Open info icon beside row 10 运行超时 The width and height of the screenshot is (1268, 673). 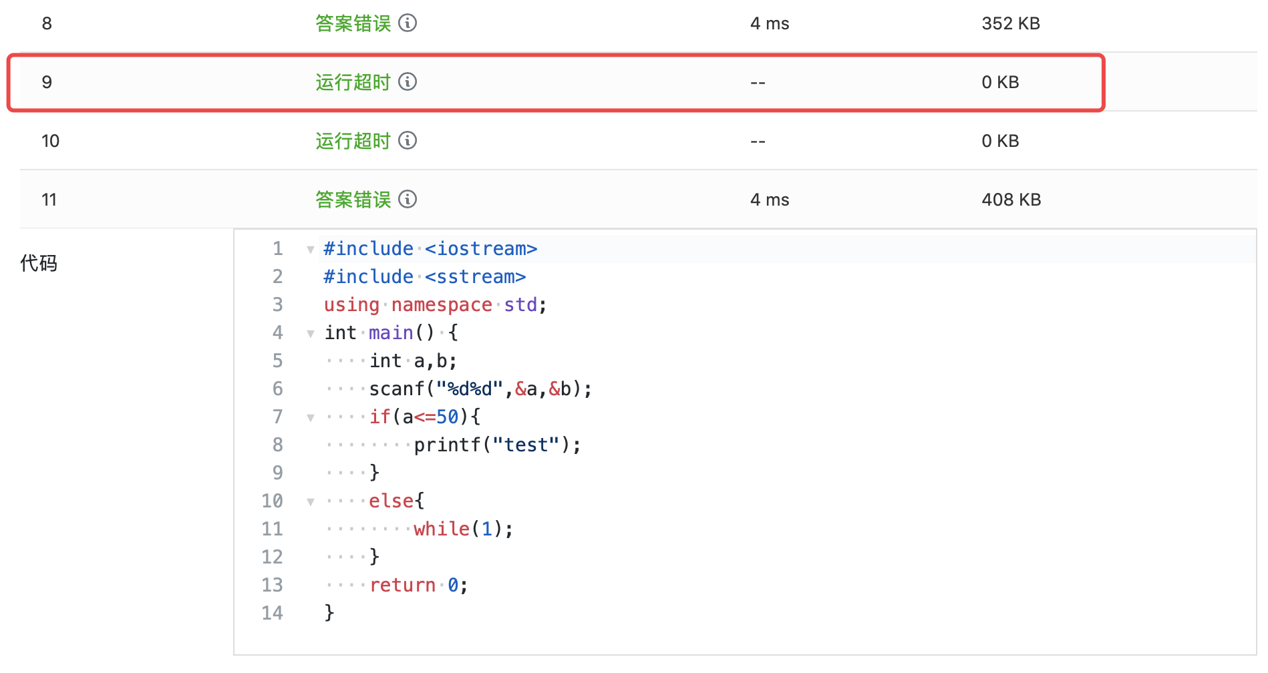408,141
